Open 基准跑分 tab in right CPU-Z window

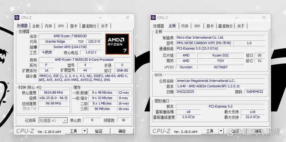coord(225,26)
